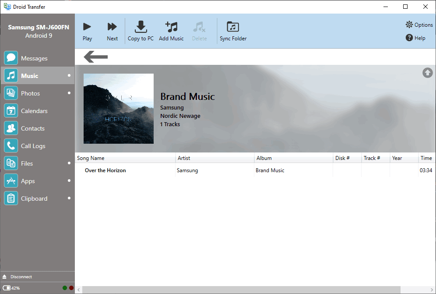436x294 pixels.
Task: Click the horizontal scrollbar thumb
Action: click(x=241, y=290)
